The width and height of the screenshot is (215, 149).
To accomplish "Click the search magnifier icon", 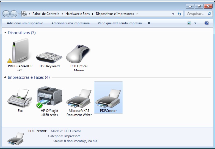I will coord(209,14).
